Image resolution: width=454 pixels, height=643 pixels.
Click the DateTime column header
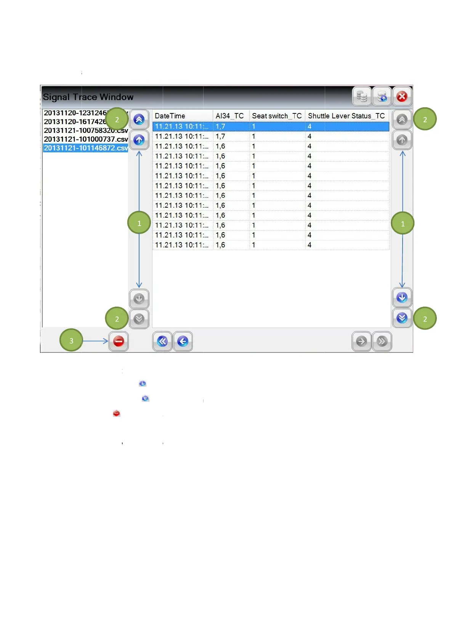tap(183, 116)
